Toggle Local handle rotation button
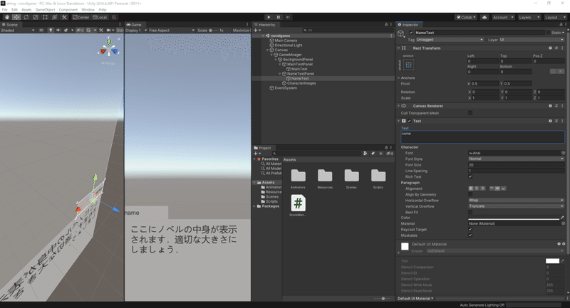Image resolution: width=570 pixels, height=308 pixels. click(x=100, y=17)
